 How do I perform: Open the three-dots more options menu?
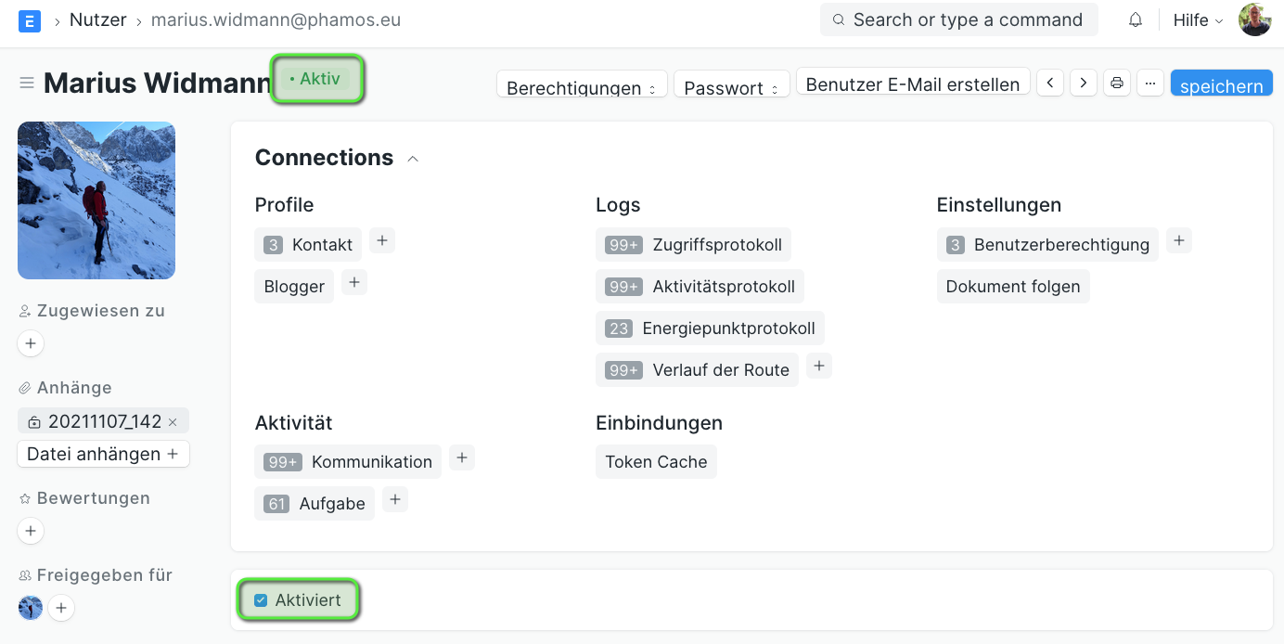[1150, 83]
